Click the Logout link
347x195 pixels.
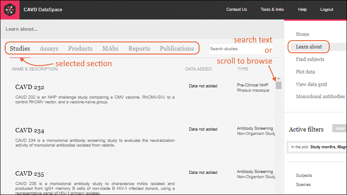[327, 10]
